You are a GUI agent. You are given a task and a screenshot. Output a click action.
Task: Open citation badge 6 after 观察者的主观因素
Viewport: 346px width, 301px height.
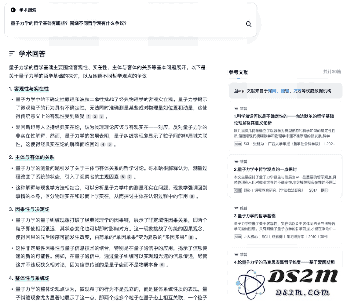coord(123,177)
